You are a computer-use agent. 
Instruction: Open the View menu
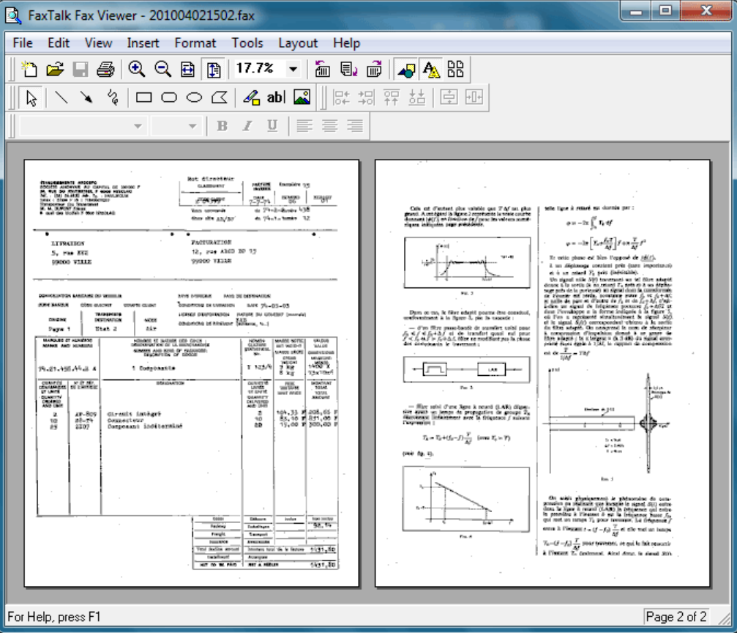pos(98,42)
